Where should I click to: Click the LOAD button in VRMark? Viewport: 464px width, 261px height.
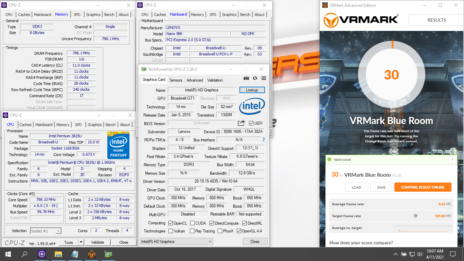click(x=356, y=187)
